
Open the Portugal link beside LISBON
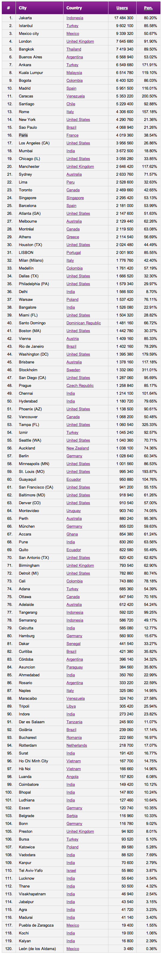[73, 253]
